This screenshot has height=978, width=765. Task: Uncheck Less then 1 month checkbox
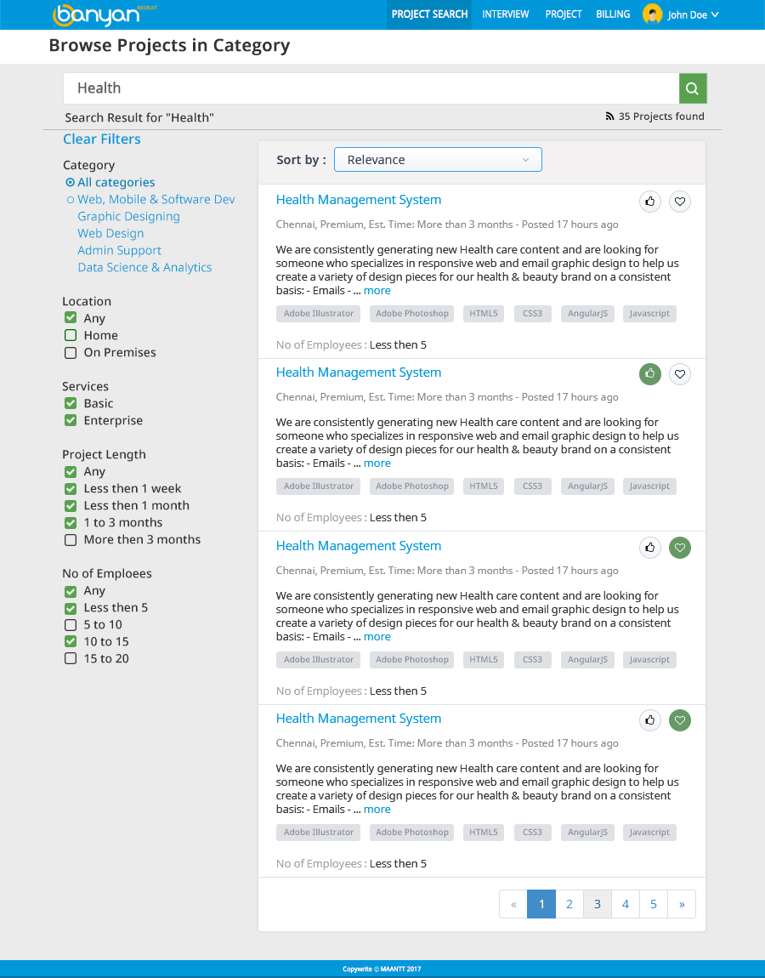tap(71, 505)
